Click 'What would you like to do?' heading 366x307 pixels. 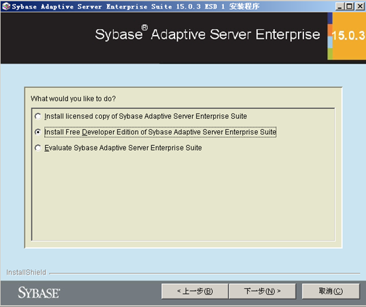point(73,98)
